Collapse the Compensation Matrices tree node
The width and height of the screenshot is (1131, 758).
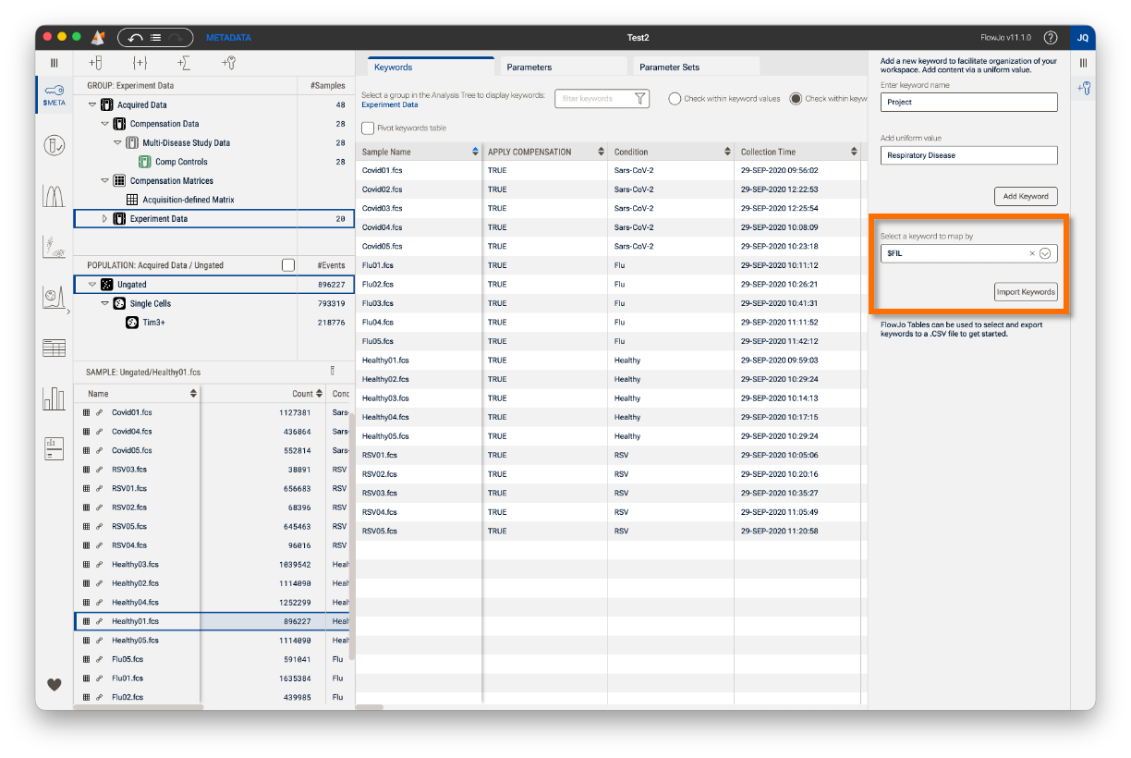tap(104, 181)
